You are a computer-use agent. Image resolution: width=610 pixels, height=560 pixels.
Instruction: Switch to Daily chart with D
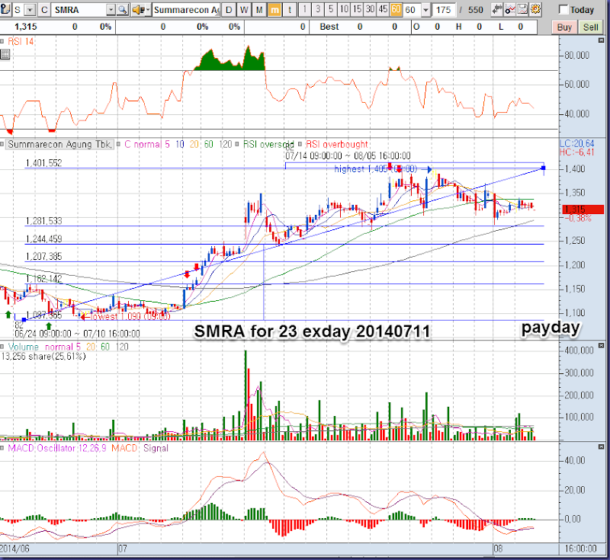(228, 10)
